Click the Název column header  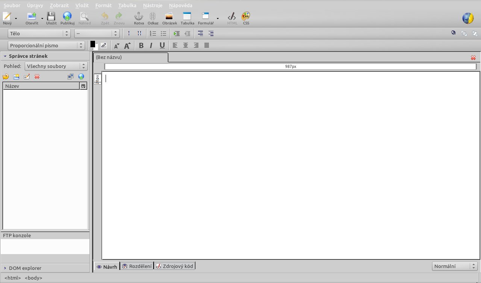click(x=41, y=86)
